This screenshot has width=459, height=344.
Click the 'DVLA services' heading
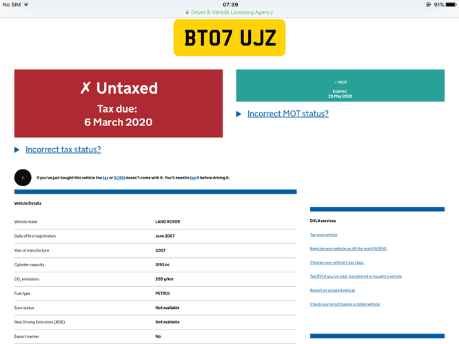pos(323,221)
